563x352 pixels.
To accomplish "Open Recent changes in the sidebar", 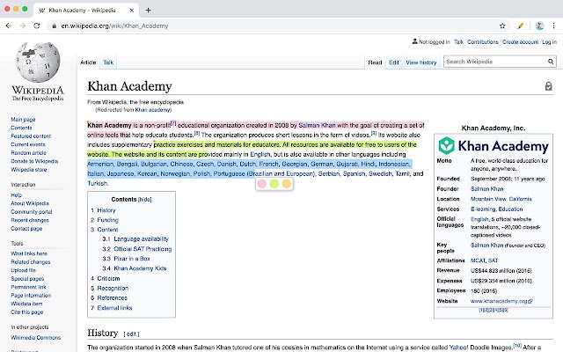I will (x=30, y=220).
